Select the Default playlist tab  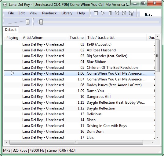11,30
